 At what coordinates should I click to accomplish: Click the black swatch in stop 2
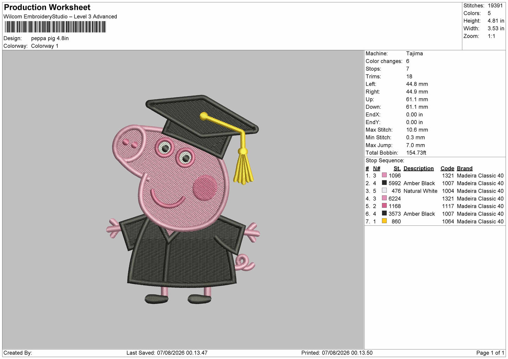384,183
